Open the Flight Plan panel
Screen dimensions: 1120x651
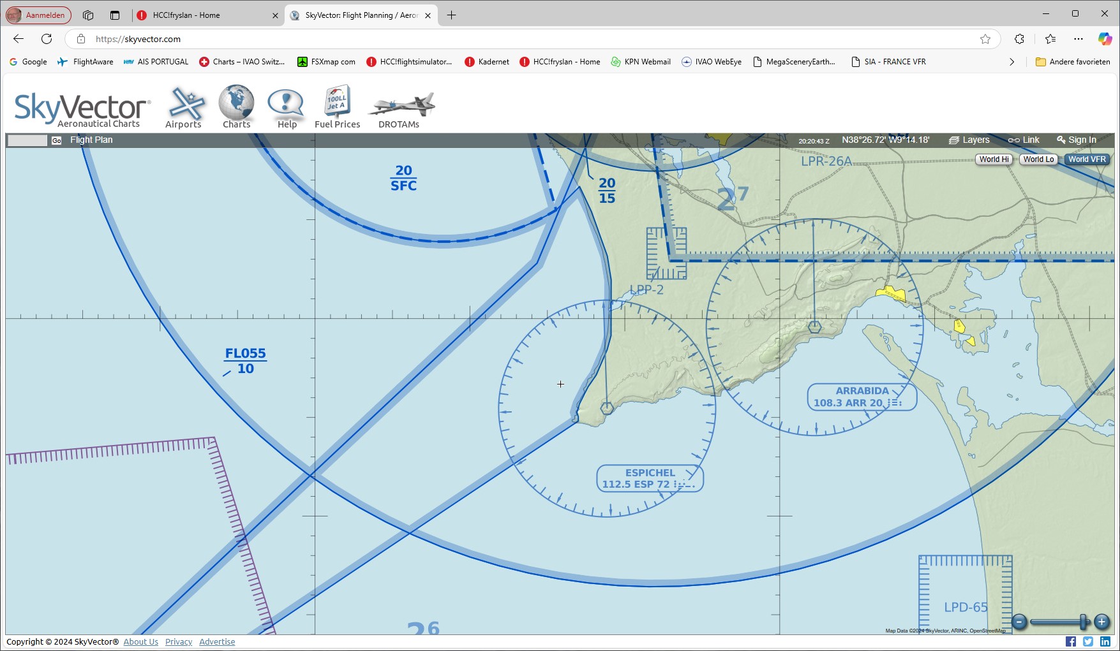click(91, 140)
